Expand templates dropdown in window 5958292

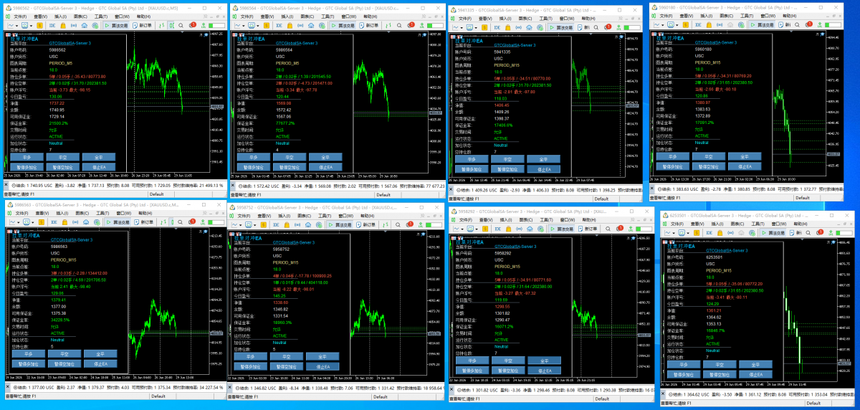(x=477, y=229)
